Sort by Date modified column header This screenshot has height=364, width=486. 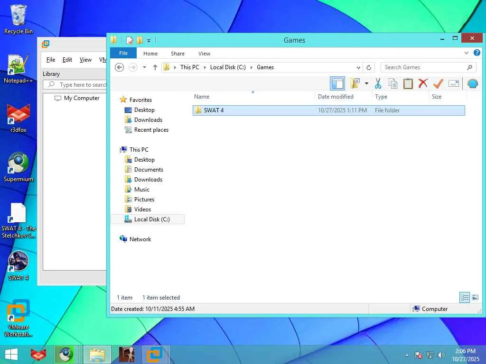(x=336, y=97)
